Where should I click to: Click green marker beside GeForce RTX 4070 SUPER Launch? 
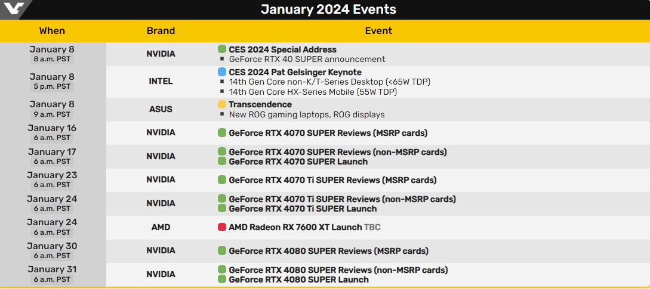(222, 161)
